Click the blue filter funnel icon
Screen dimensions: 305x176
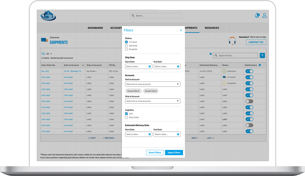point(262,55)
